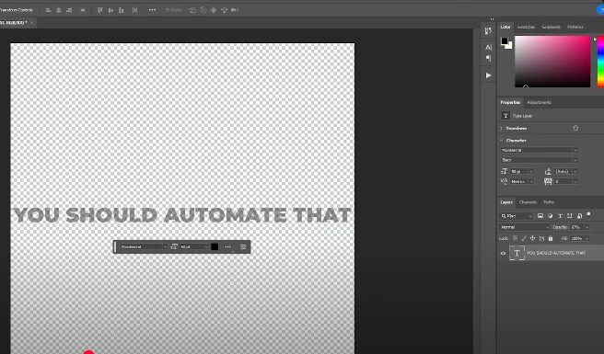Image resolution: width=604 pixels, height=354 pixels.
Task: Align vertical centers in options bar
Action: coord(110,10)
